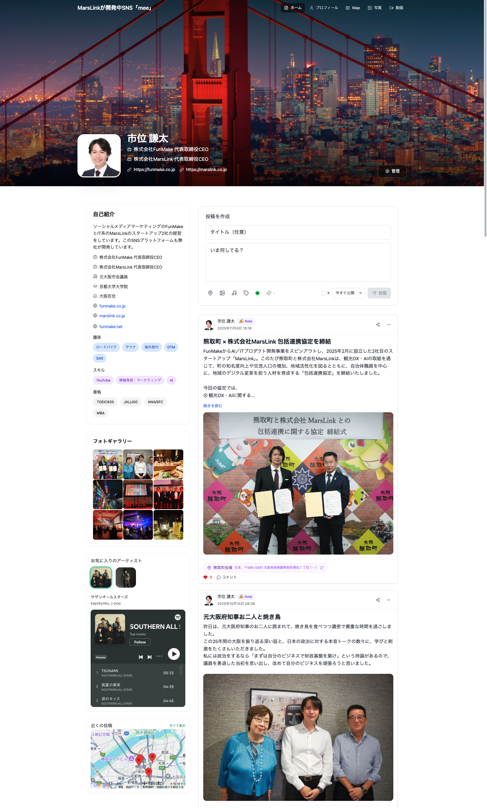Open the 動画 tab
The width and height of the screenshot is (487, 808).
click(x=396, y=8)
